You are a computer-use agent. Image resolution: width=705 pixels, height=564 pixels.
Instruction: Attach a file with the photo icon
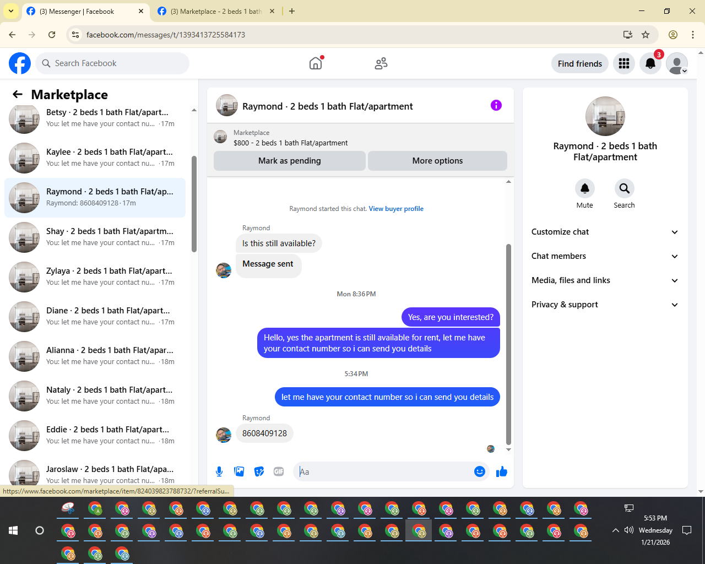239,471
